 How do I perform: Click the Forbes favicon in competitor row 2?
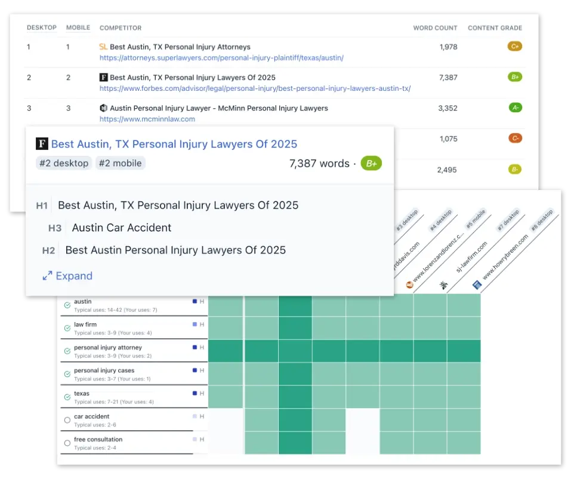(x=104, y=77)
